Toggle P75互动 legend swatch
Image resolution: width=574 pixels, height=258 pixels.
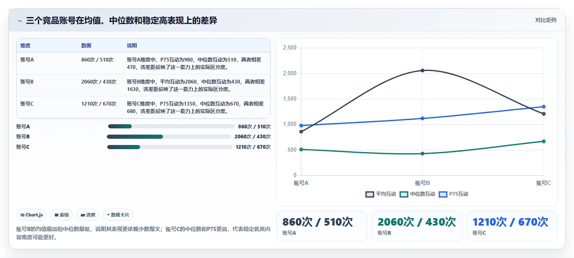pos(443,194)
